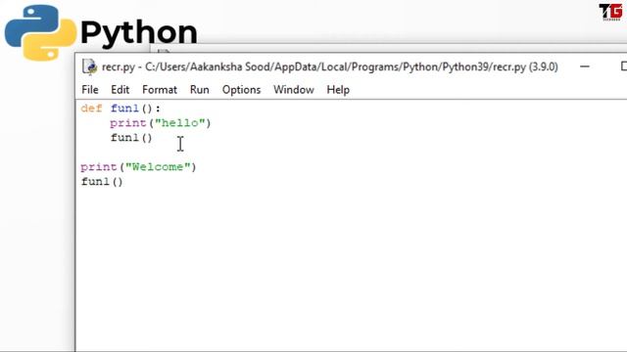Open the Help menu
This screenshot has width=627, height=352.
338,90
